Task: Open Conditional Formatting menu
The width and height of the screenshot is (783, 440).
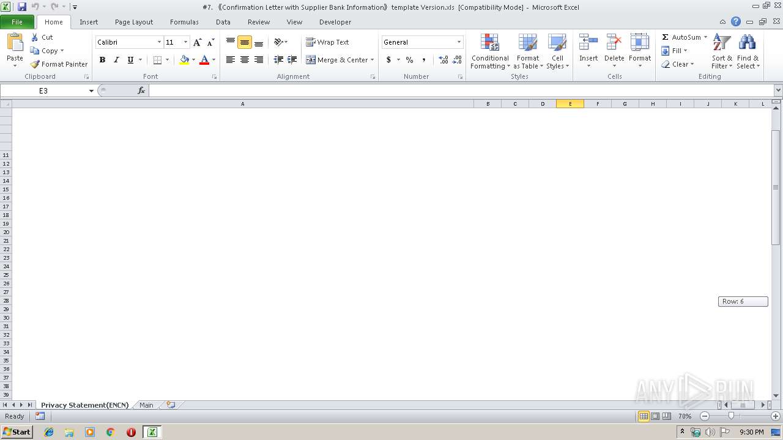Action: (490, 51)
